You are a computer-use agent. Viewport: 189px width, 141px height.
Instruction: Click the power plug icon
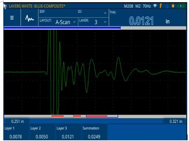[173, 6]
